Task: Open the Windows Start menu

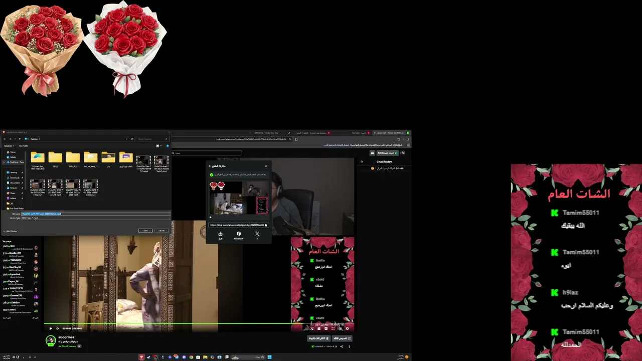Action: tap(269, 357)
